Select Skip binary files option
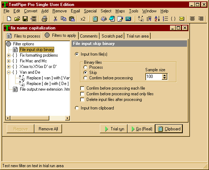Viewport: 209px width, 170px height. (x=85, y=73)
